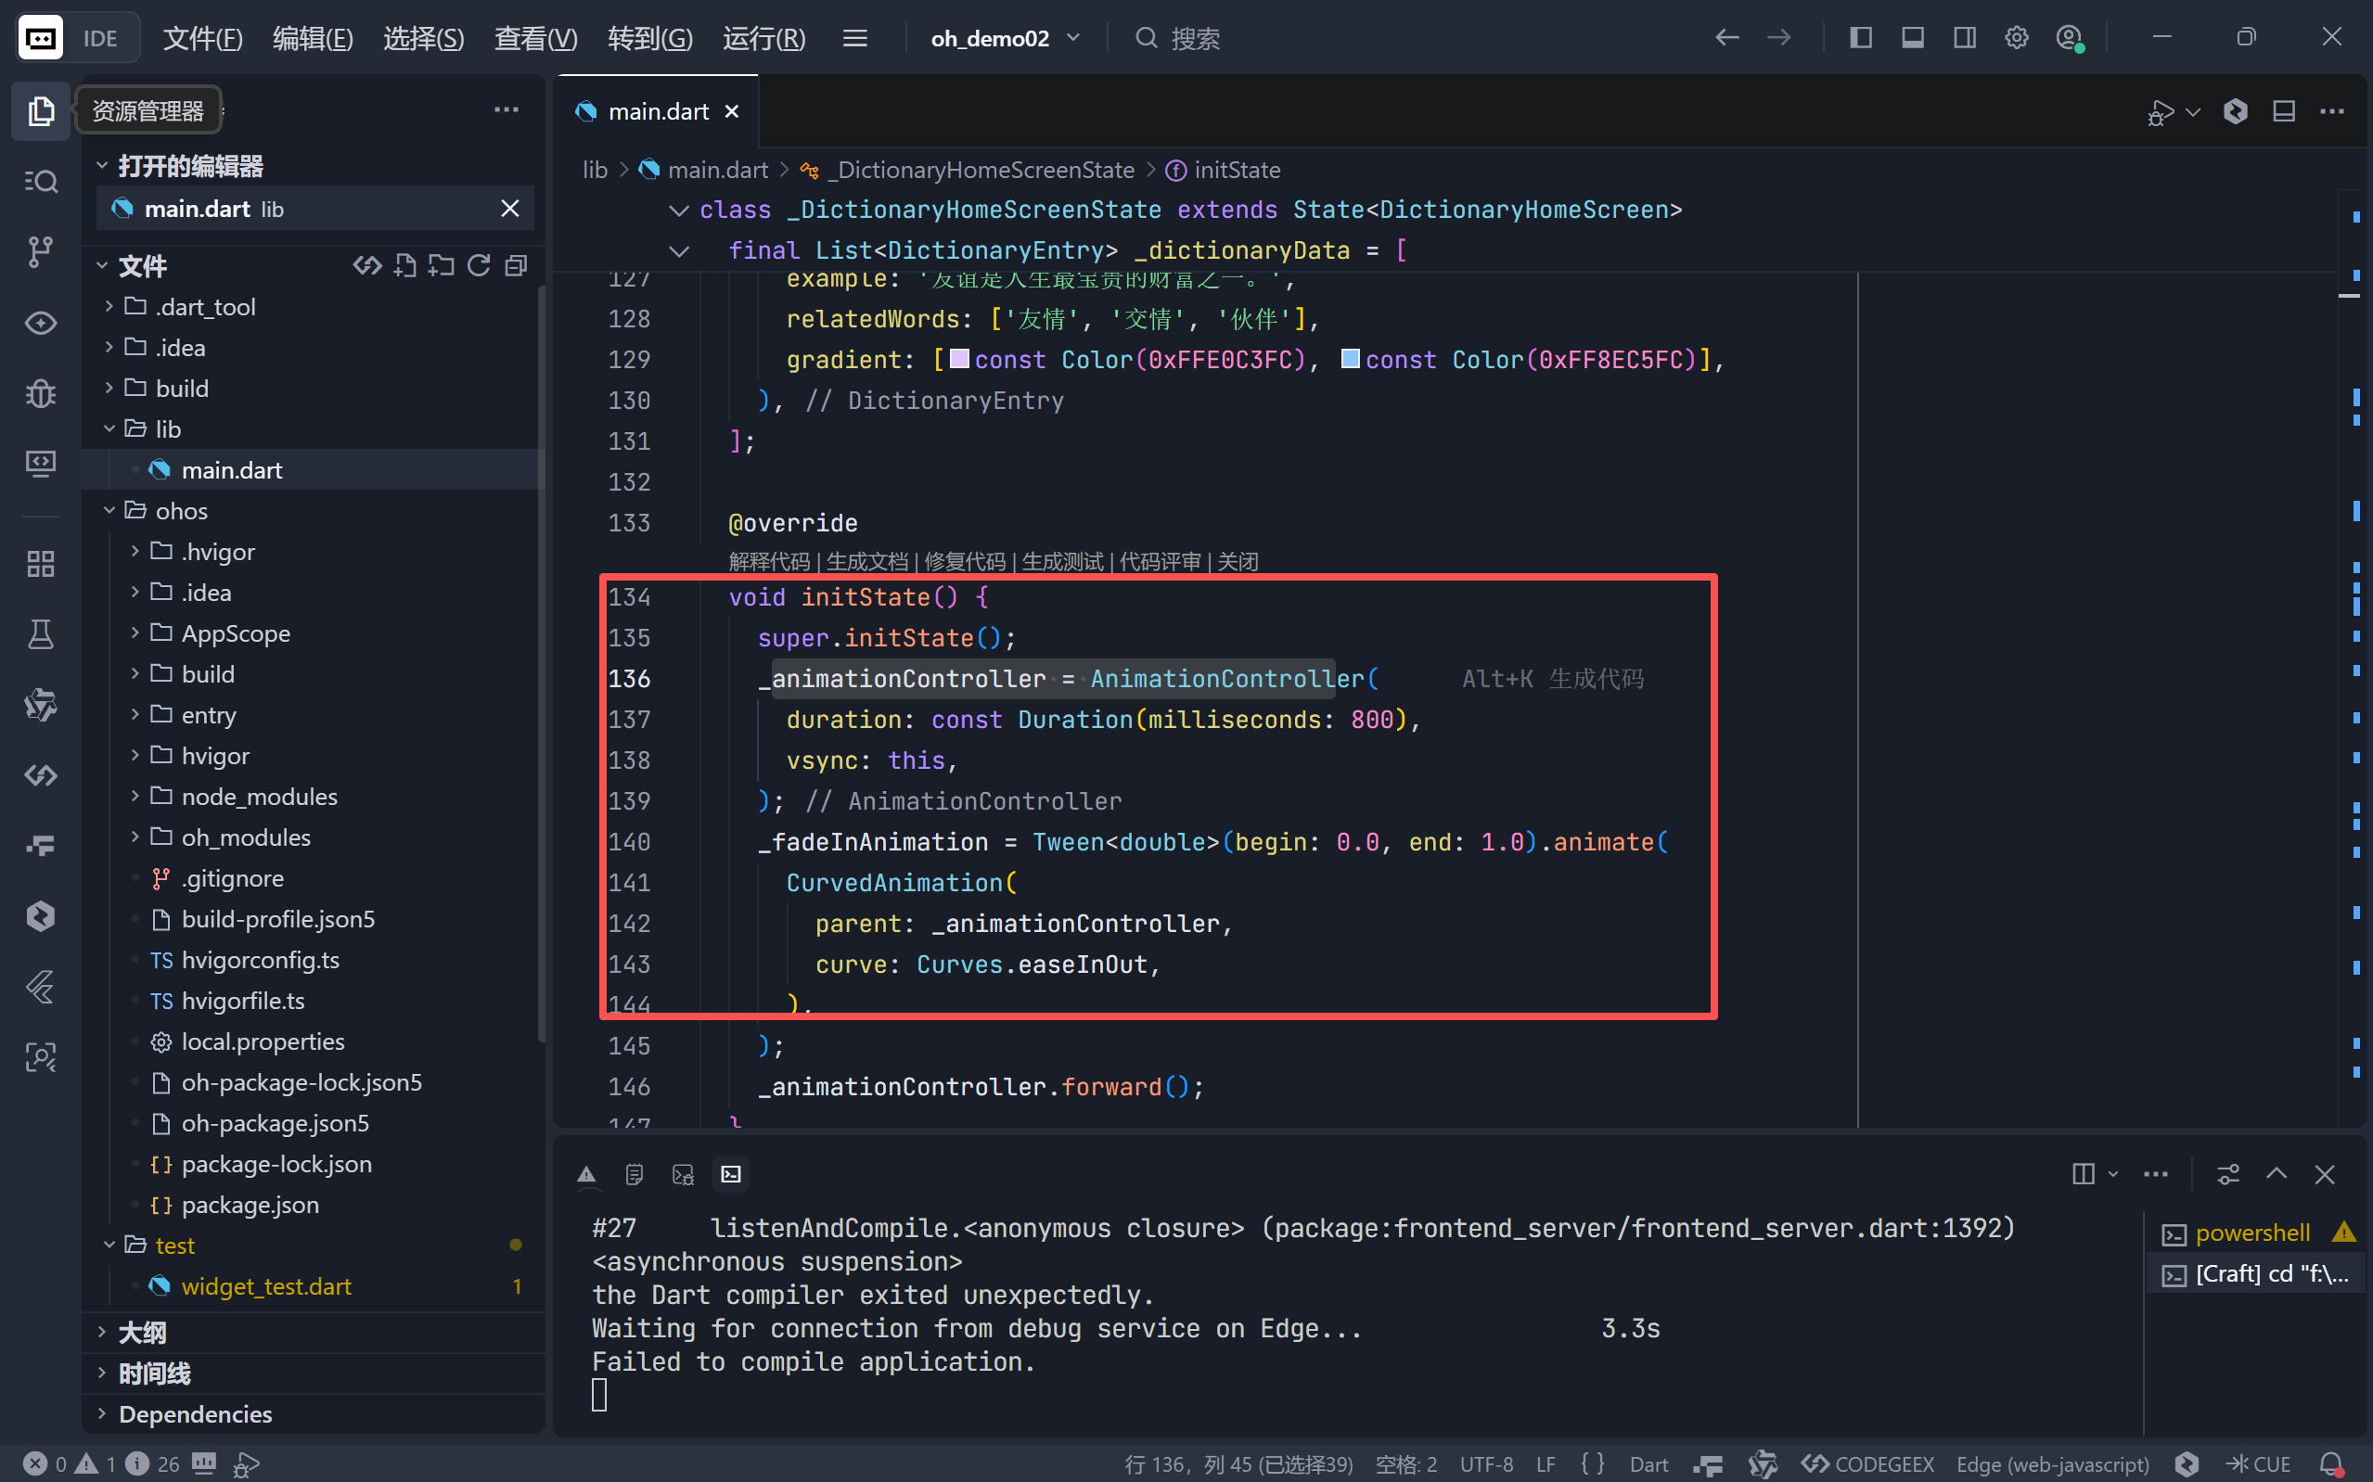2373x1482 pixels.
Task: Click the 生成测试 code lens link
Action: pos(1061,562)
